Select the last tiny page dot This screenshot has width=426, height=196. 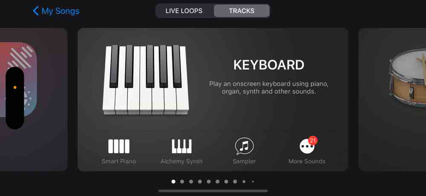(x=253, y=182)
